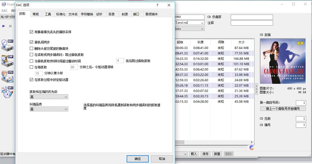Select the extract compressed CMP icon
Screen dimensions: 312x164
[x=7, y=59]
